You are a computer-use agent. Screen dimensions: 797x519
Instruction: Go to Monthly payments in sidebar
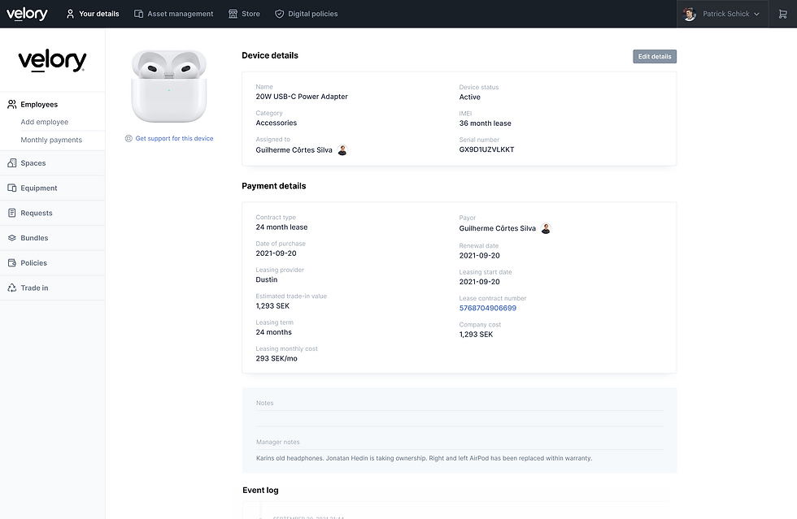click(x=50, y=140)
